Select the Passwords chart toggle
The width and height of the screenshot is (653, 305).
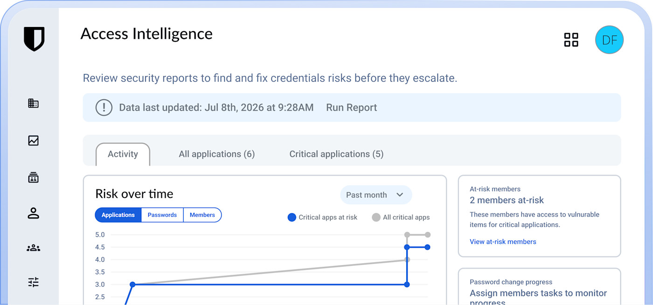162,215
